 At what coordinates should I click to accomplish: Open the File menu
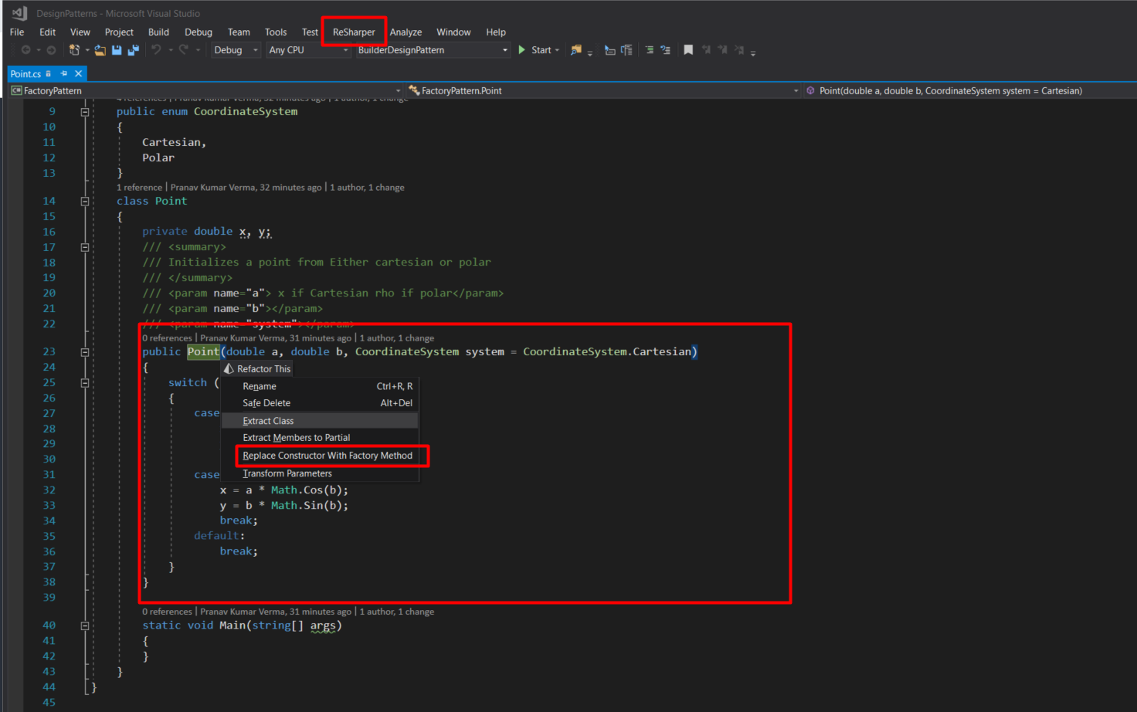[17, 32]
